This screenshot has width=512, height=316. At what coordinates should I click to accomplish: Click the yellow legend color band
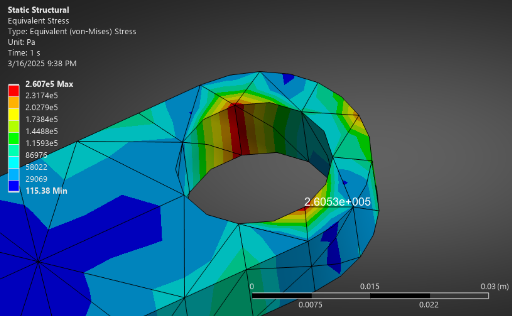pos(14,114)
